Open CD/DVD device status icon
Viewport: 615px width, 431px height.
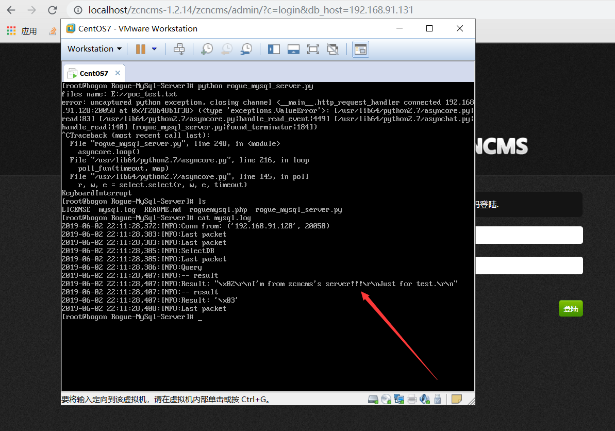(x=386, y=399)
